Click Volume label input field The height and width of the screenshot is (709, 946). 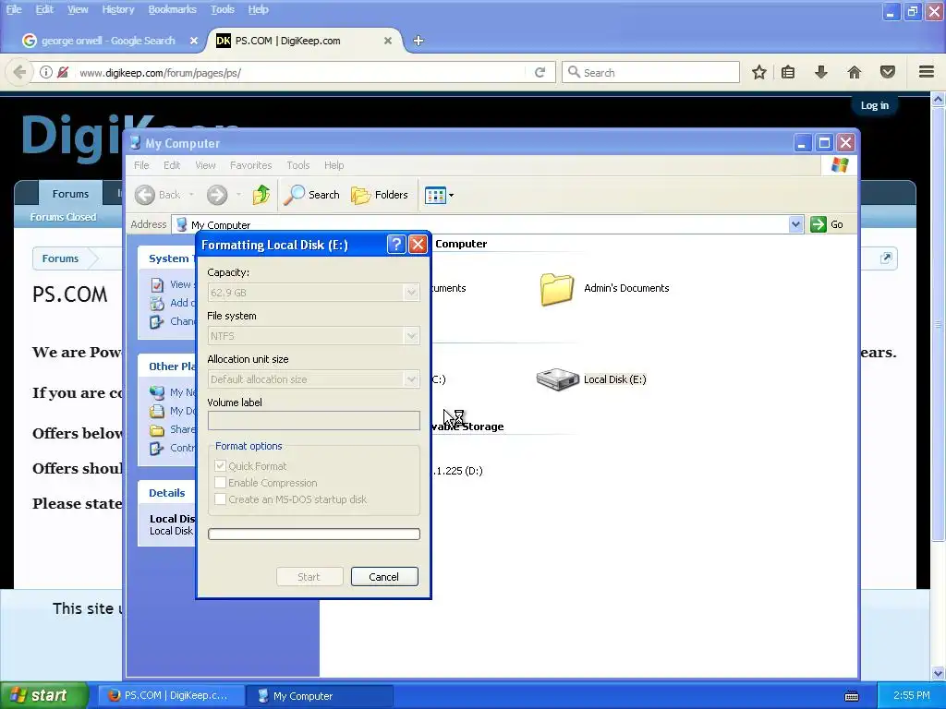314,420
